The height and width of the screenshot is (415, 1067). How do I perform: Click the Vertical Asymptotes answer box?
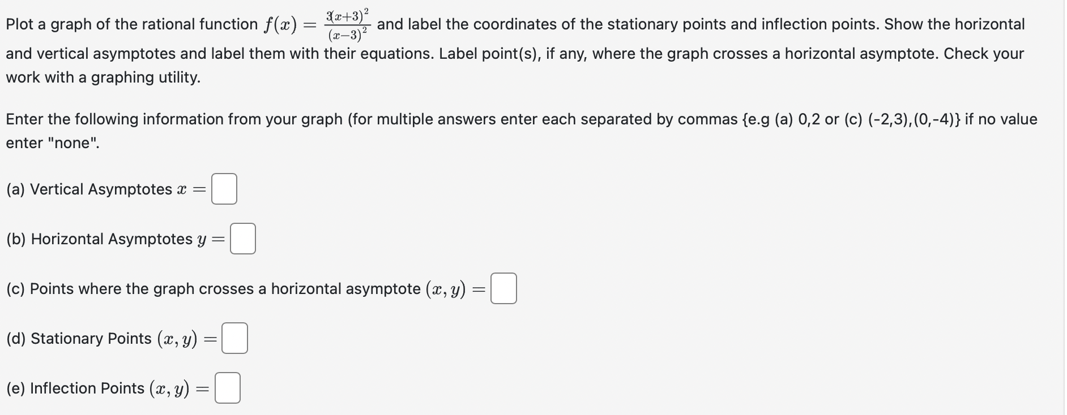click(223, 189)
